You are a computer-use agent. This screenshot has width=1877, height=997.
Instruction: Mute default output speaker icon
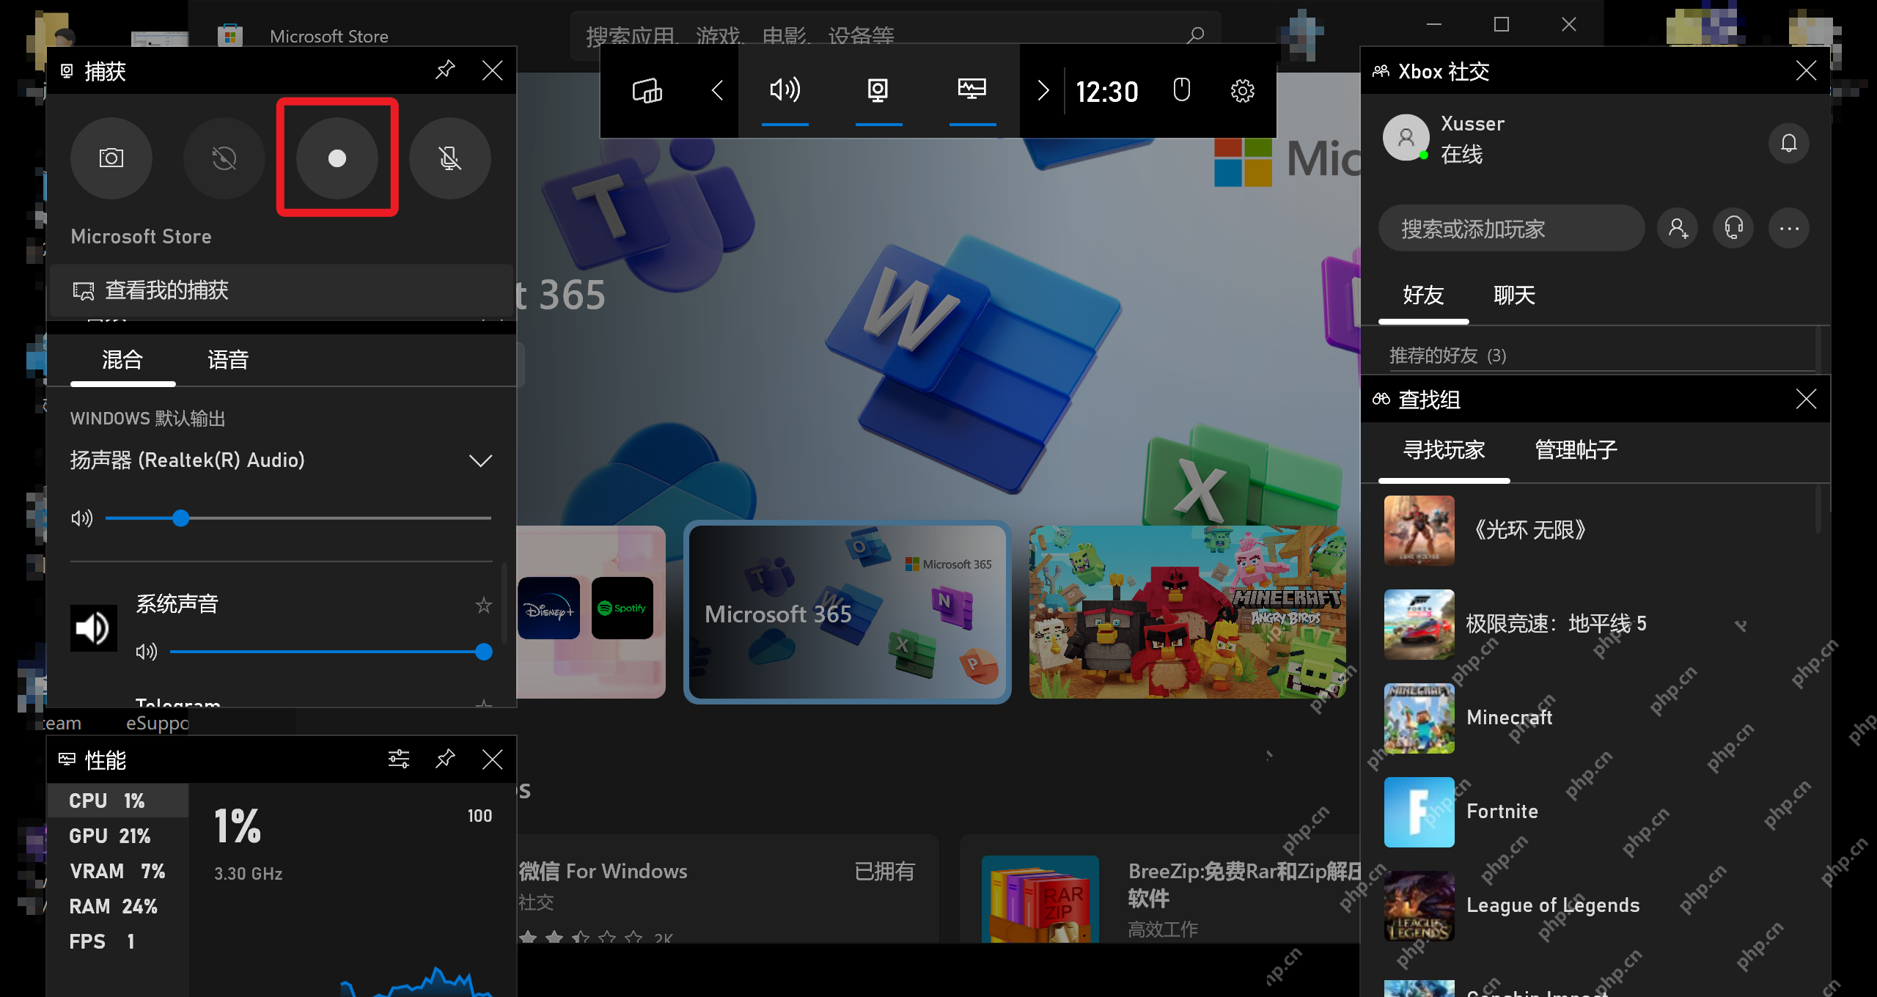81,518
